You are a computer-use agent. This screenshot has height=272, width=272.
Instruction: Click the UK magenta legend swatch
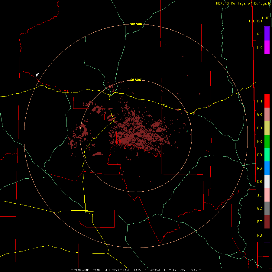click(x=267, y=47)
